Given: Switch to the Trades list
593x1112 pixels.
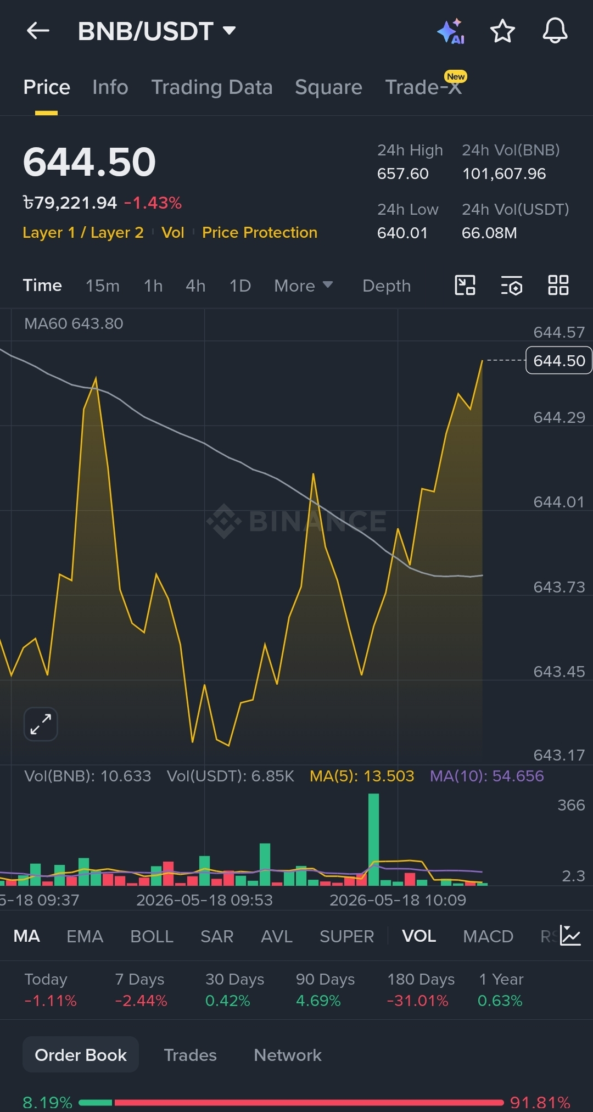Looking at the screenshot, I should coord(191,1055).
